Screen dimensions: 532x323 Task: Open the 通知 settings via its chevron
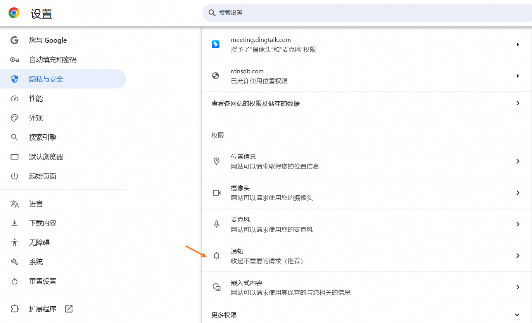[518, 256]
